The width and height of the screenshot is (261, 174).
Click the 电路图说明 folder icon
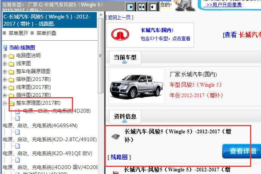click(11, 56)
